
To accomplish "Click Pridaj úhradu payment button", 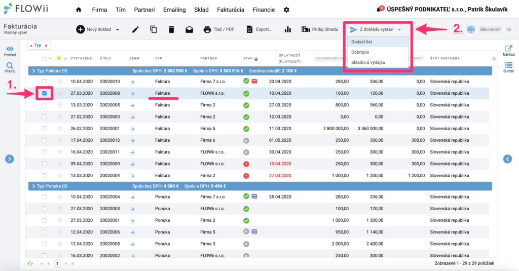I will [320, 29].
